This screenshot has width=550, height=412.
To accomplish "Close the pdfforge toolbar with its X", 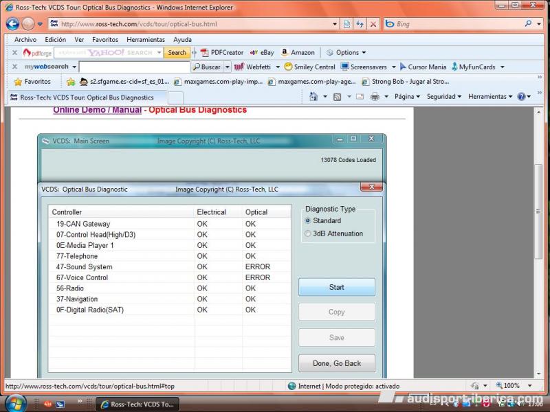I will point(14,53).
